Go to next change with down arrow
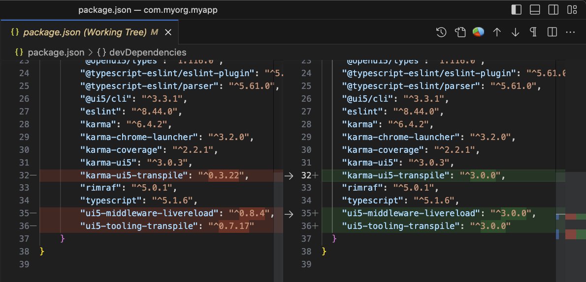This screenshot has height=282, width=586. (516, 32)
